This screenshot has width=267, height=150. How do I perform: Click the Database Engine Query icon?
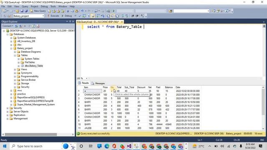49,11
